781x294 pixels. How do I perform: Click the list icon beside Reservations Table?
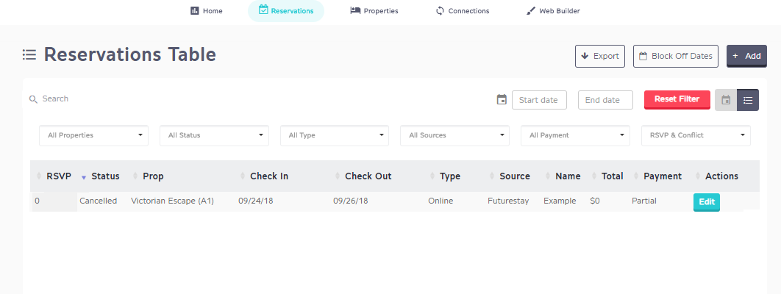tap(29, 54)
